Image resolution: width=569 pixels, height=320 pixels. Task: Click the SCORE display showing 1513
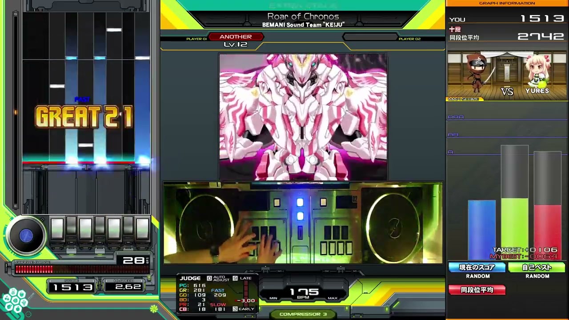pos(72,287)
